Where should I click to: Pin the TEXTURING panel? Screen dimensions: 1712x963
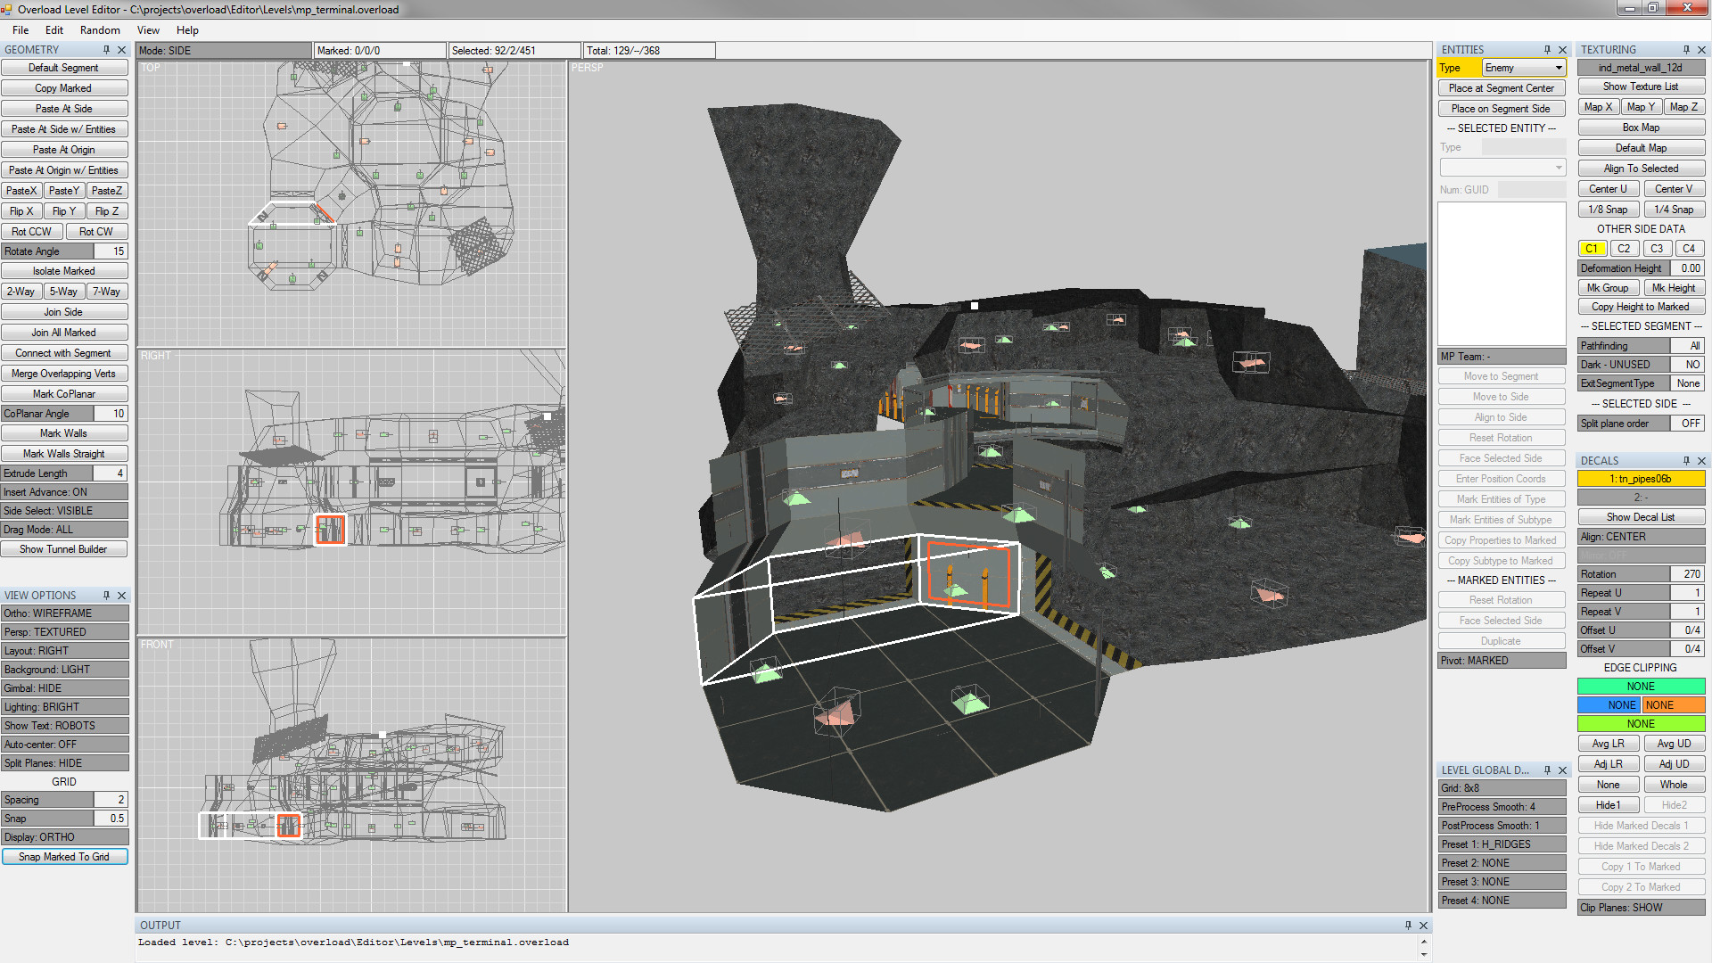[1685, 49]
